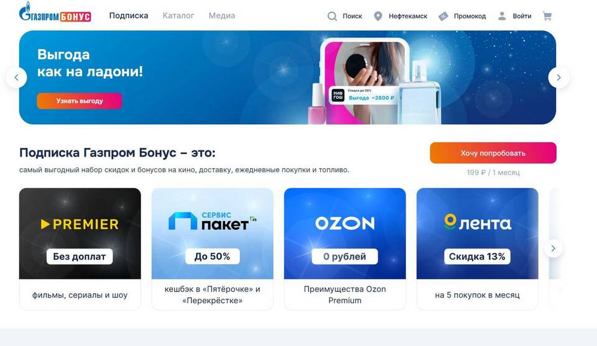
Task: Go to previous banner slide arrow
Action: (x=16, y=78)
